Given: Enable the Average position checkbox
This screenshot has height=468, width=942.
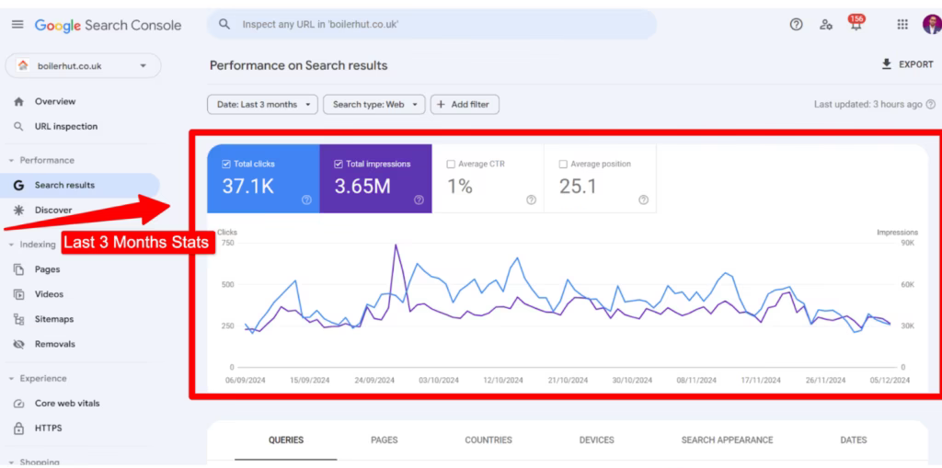Looking at the screenshot, I should pyautogui.click(x=563, y=164).
